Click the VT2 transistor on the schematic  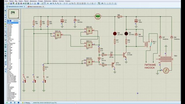tap(125, 55)
